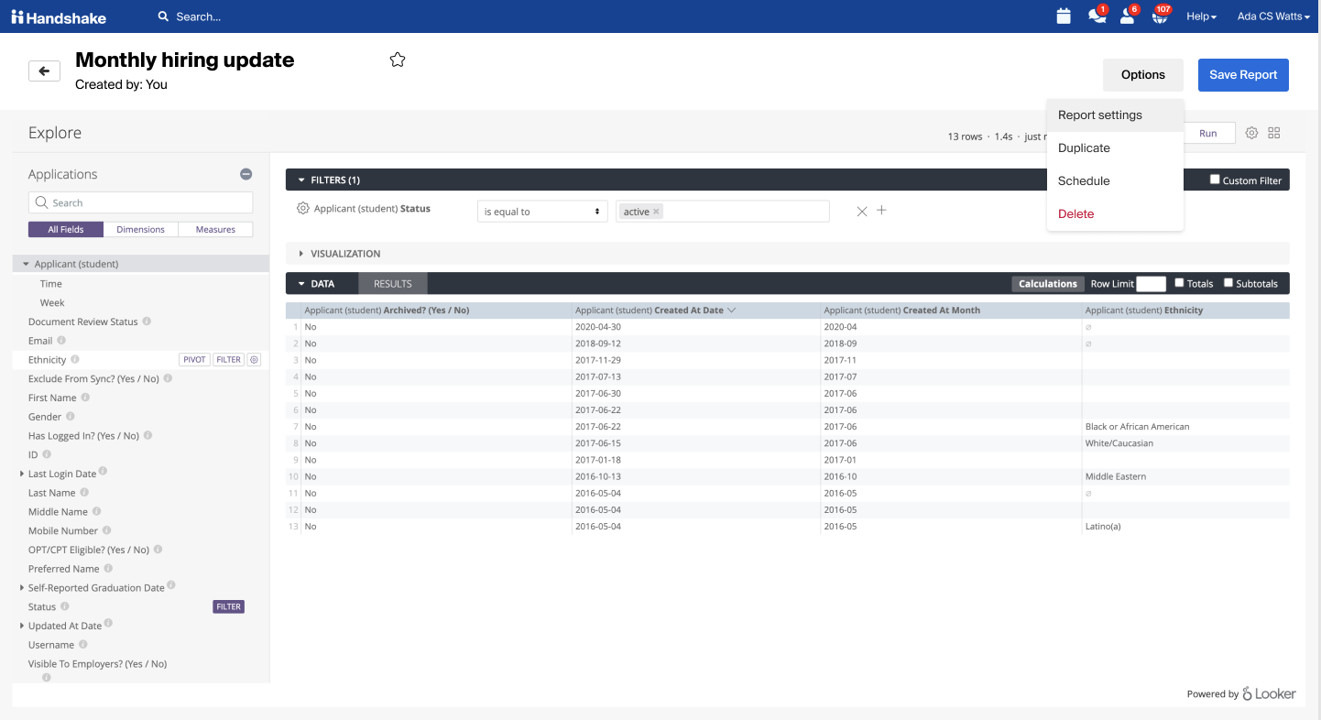Show info icon next to First Name
Viewport: 1321px width, 720px height.
(x=85, y=398)
